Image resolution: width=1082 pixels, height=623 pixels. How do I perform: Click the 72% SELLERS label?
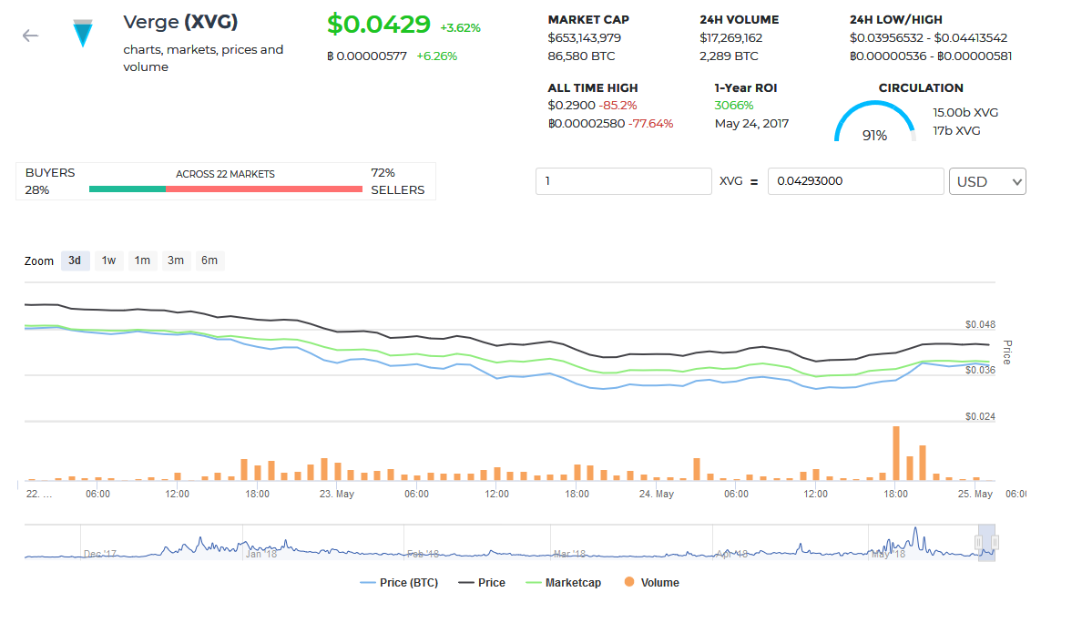click(397, 181)
